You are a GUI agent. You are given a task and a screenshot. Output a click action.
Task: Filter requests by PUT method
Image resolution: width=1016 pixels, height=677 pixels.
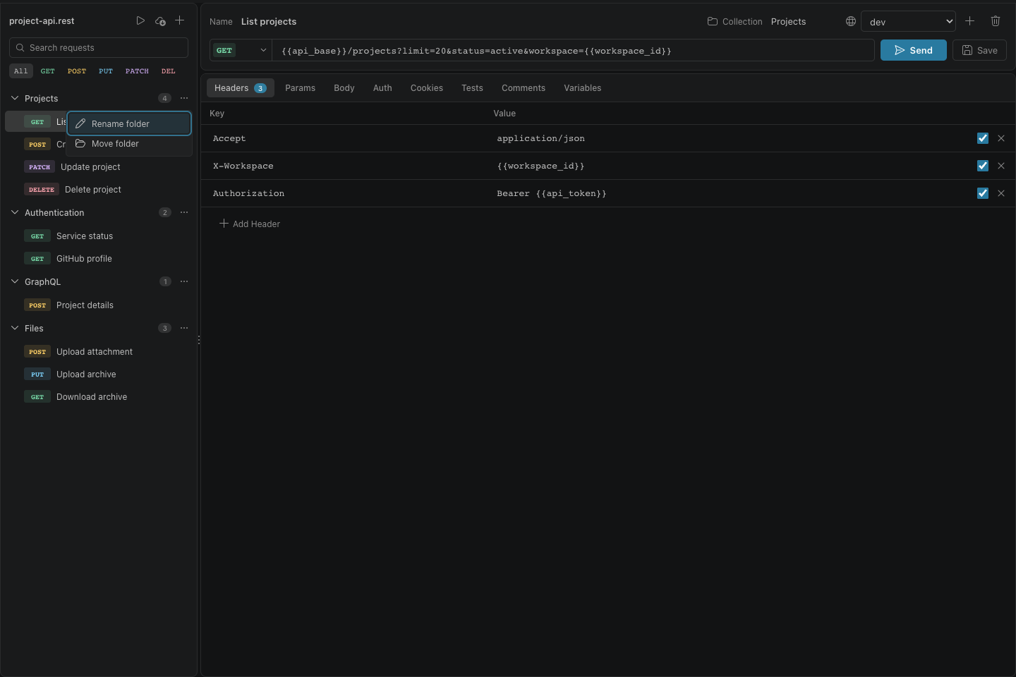tap(106, 71)
